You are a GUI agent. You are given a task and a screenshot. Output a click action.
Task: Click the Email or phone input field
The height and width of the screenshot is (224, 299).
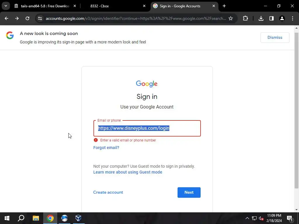pos(147,128)
